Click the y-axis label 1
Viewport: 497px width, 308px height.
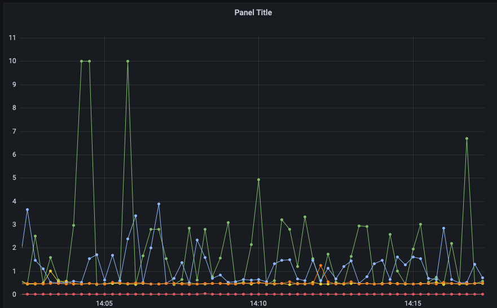tap(14, 271)
